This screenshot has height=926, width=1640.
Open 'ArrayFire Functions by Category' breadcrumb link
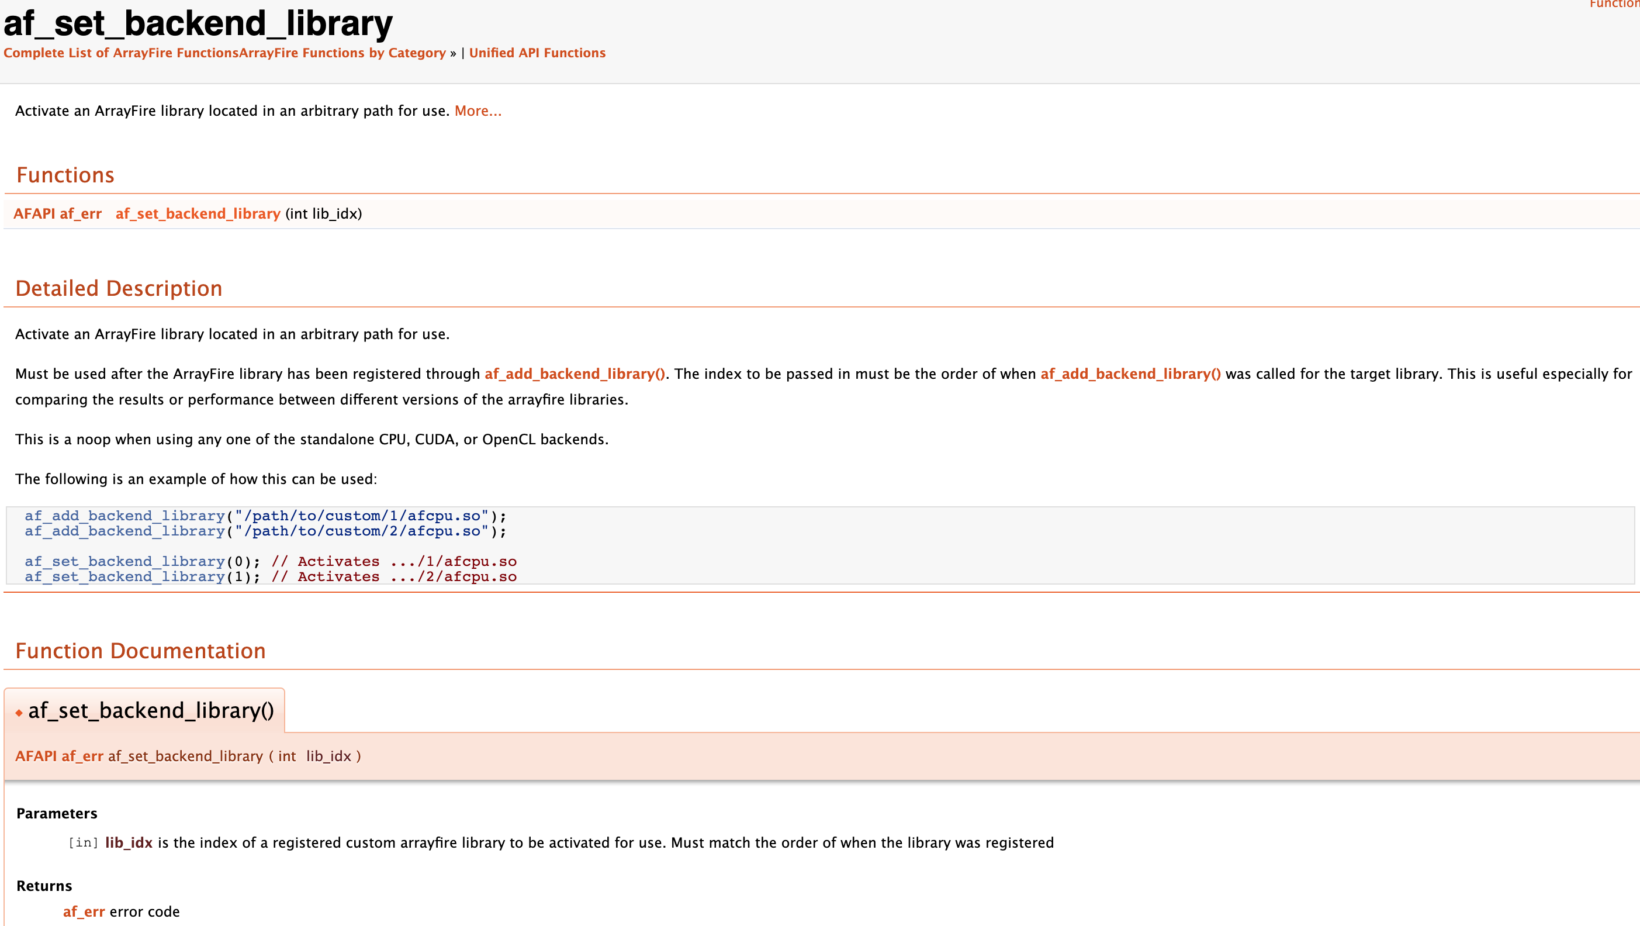click(x=342, y=53)
